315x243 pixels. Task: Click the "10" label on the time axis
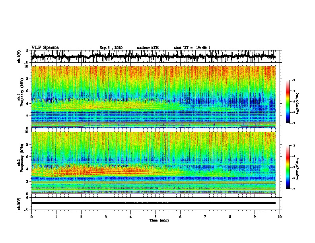click(280, 217)
